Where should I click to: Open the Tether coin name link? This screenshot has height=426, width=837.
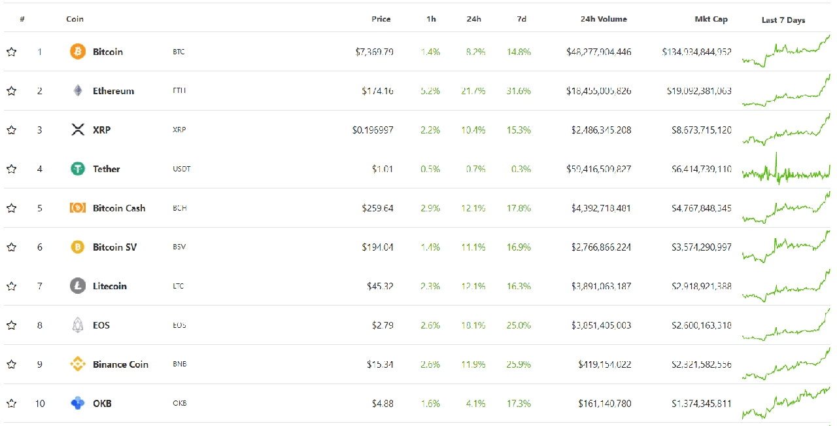(x=107, y=169)
